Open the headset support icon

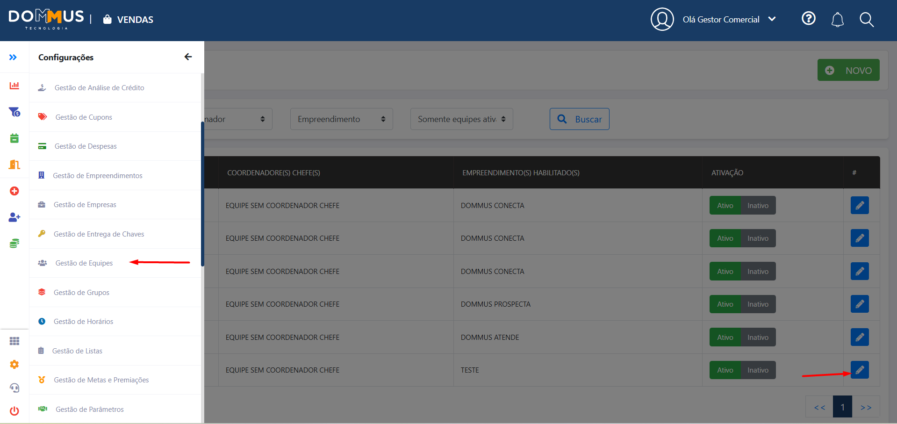[x=14, y=388]
